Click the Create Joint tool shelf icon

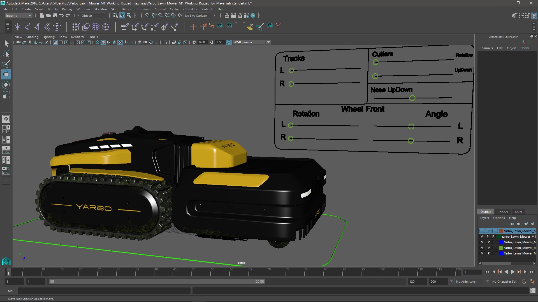pos(27,27)
